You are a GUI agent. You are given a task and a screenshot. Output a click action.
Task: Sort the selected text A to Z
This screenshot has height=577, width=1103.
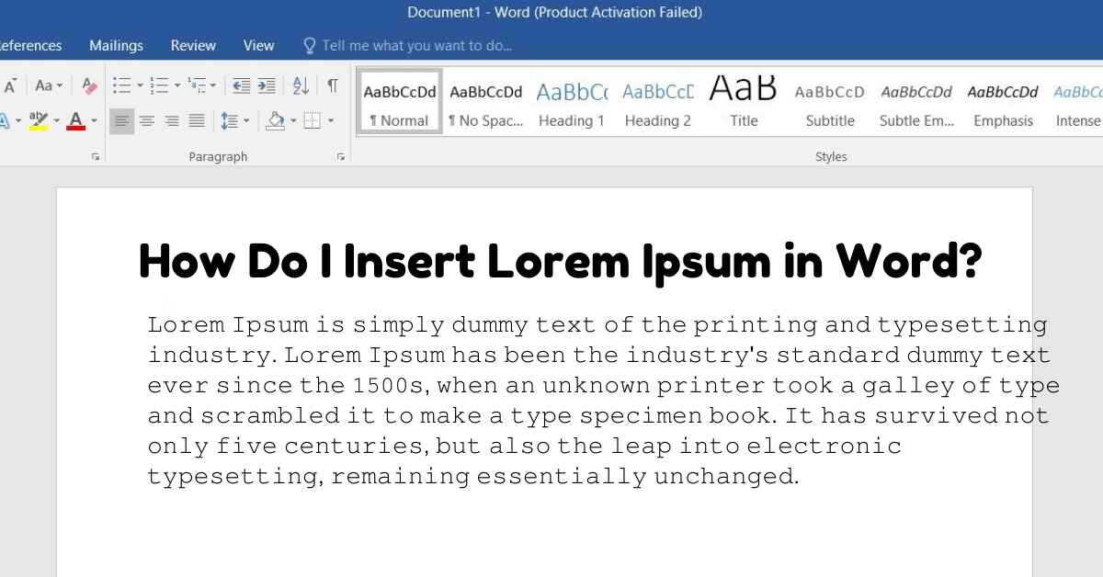pyautogui.click(x=301, y=85)
